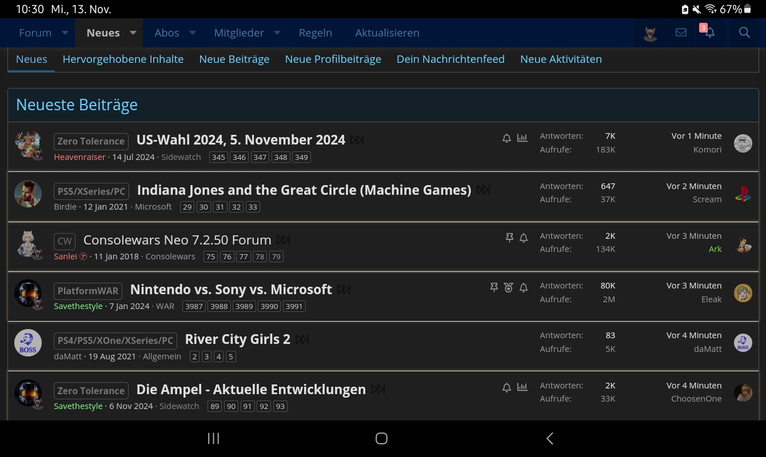Viewport: 766px width, 457px height.
Task: Toggle watch bell in Consolewars Neo row
Action: point(524,238)
